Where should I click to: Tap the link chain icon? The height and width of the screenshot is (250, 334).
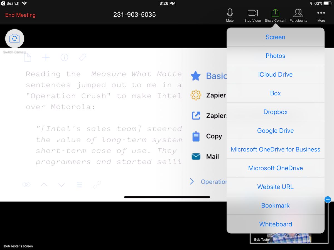point(97,185)
